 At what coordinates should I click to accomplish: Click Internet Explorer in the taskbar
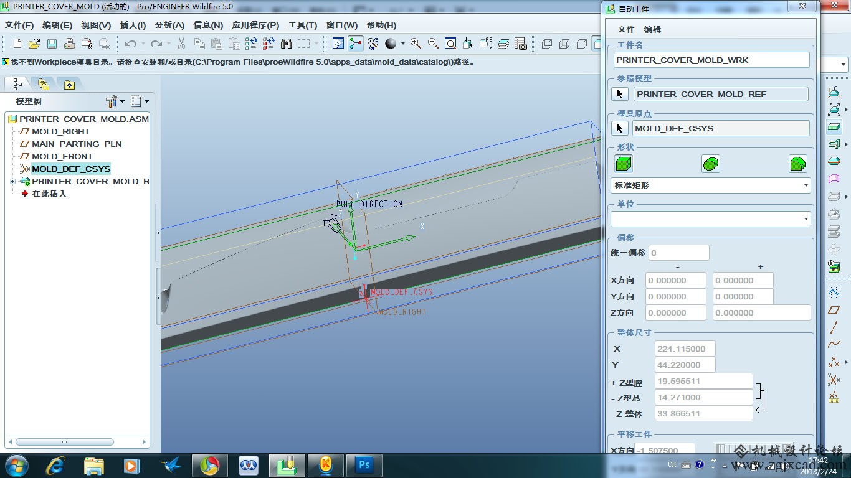(55, 466)
